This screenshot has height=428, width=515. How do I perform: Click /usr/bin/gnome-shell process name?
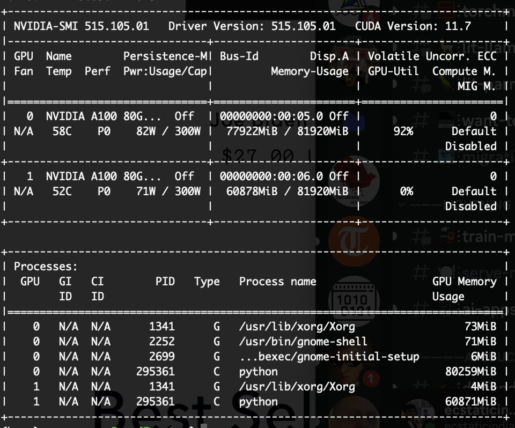point(303,342)
